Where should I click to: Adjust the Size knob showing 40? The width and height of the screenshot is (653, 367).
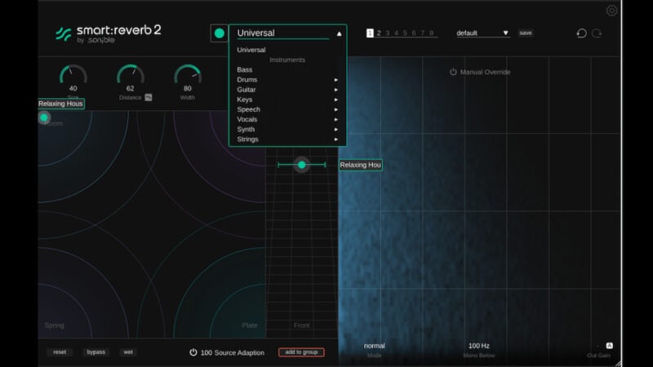tap(73, 75)
